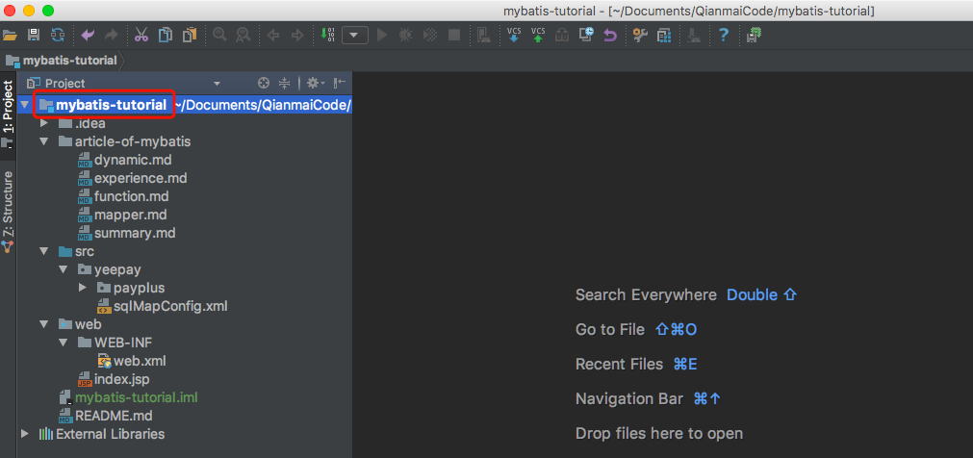Open the run configuration dropdown
This screenshot has width=973, height=458.
354,36
